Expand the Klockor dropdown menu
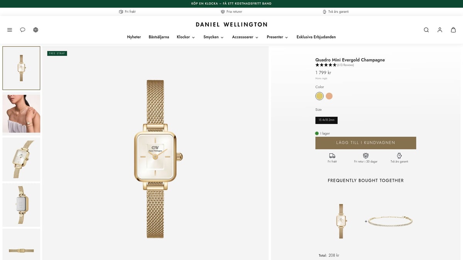463x260 pixels. point(186,37)
